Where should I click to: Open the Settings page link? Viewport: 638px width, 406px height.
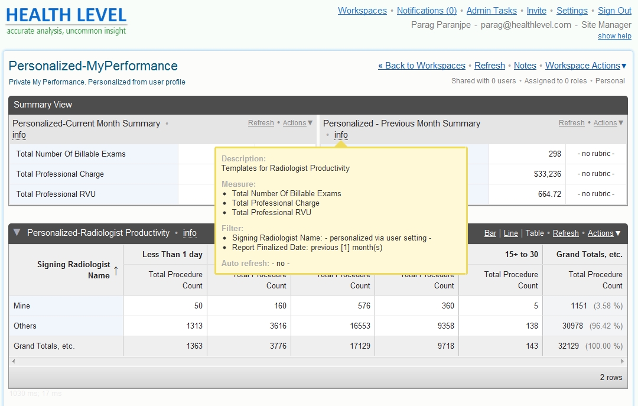pos(572,11)
